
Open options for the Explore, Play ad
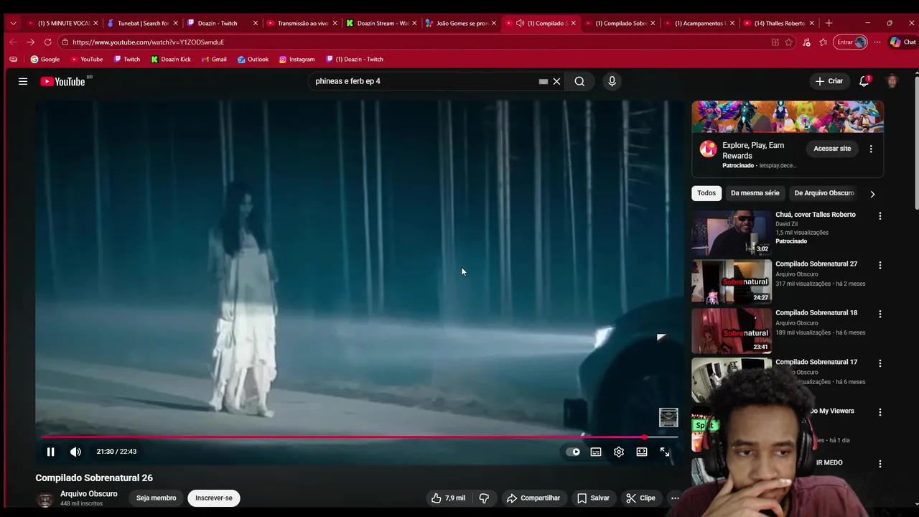871,149
